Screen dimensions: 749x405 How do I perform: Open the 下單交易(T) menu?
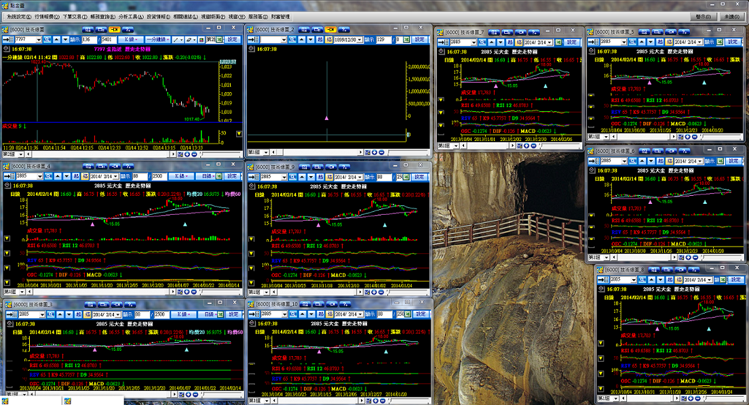(75, 17)
